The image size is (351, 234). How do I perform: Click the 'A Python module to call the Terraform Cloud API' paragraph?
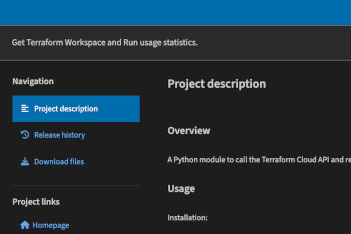pyautogui.click(x=259, y=160)
